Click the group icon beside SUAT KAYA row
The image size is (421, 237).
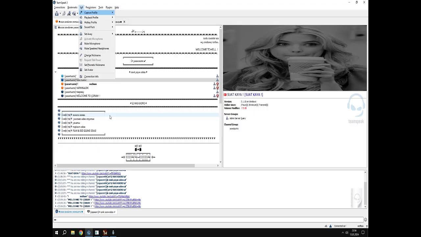click(x=217, y=80)
